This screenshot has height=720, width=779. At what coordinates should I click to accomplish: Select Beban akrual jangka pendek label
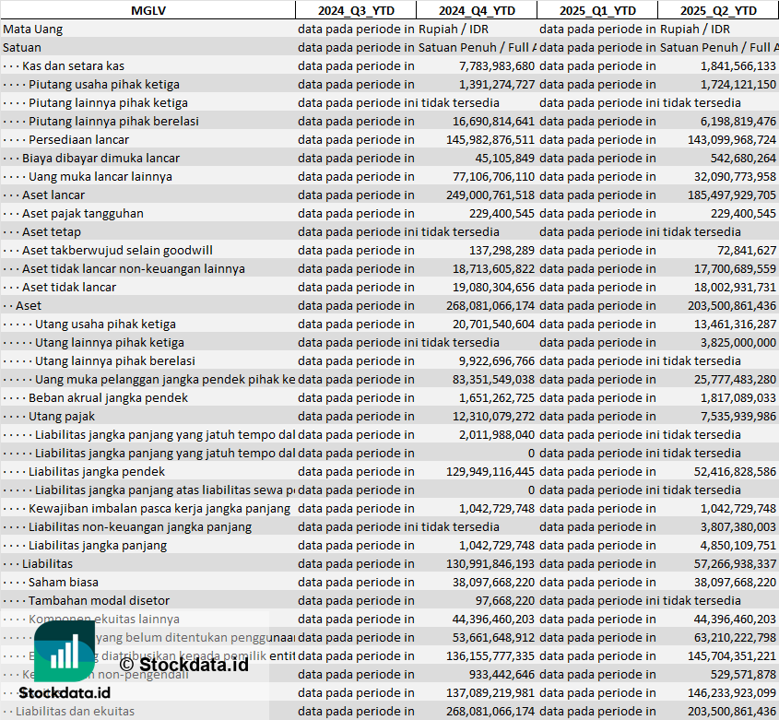coord(108,397)
